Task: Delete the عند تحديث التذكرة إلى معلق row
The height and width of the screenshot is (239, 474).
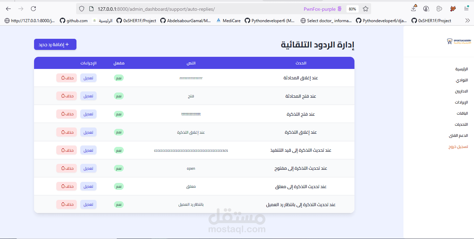Action: coord(66,186)
